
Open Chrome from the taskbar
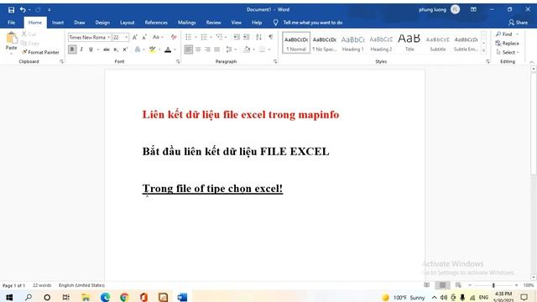point(124,297)
